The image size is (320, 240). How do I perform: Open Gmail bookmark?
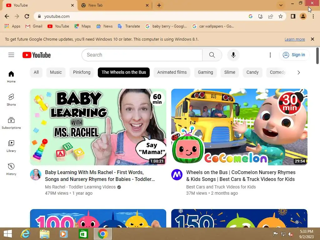(34, 26)
